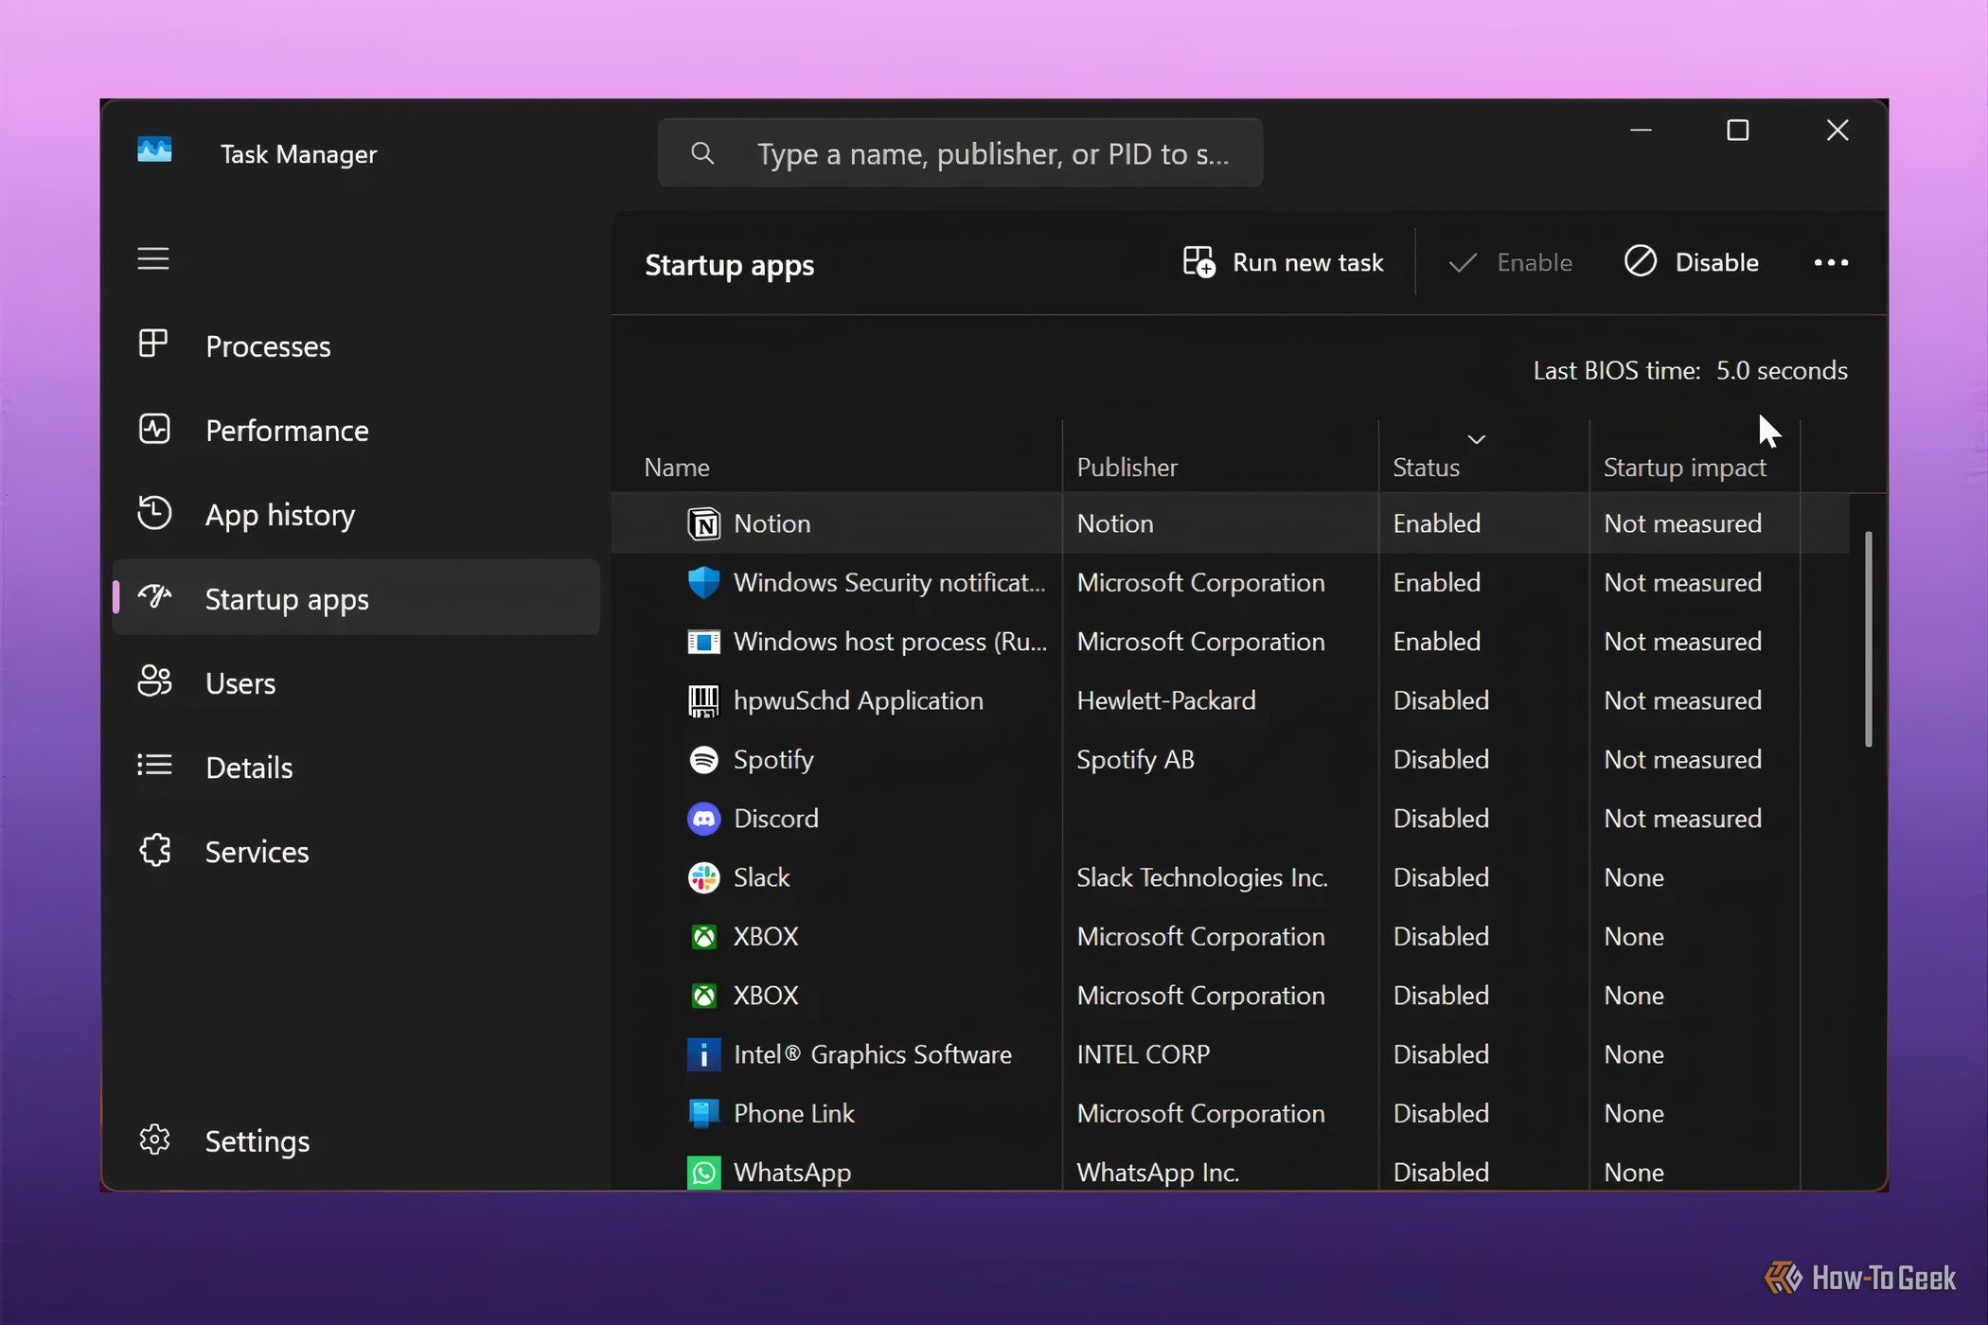Screen dimensions: 1988x1325
Task: Click the Windows Security shield icon
Action: (x=703, y=582)
